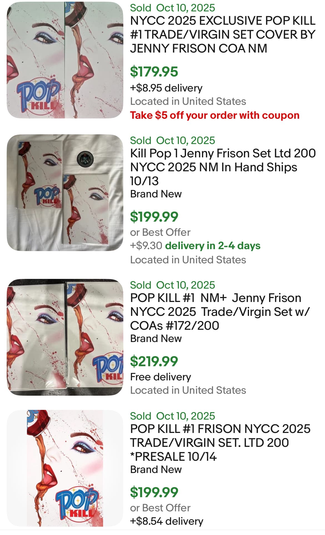The image size is (325, 535).
Task: Click Brand New under the #172/200 listing
Action: point(156,338)
